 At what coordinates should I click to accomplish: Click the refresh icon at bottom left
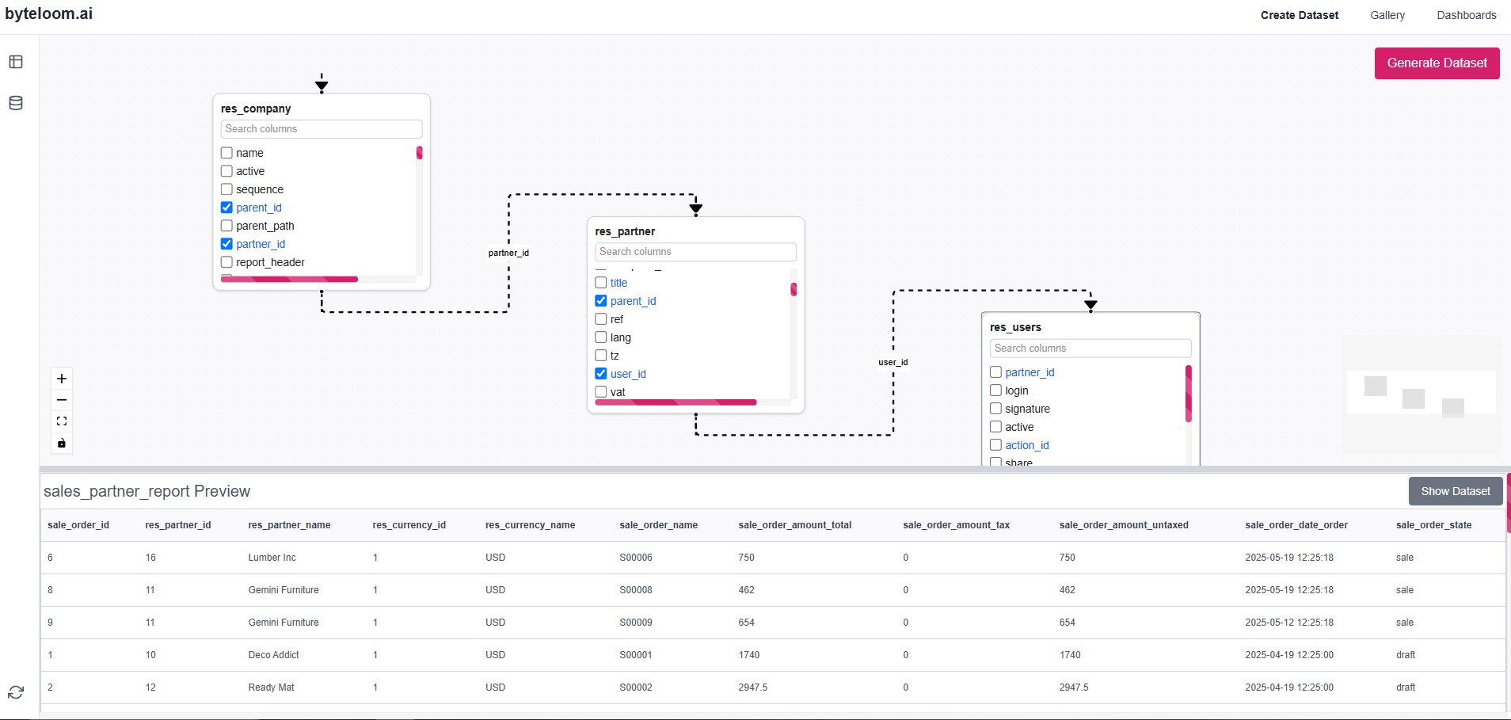[x=16, y=692]
